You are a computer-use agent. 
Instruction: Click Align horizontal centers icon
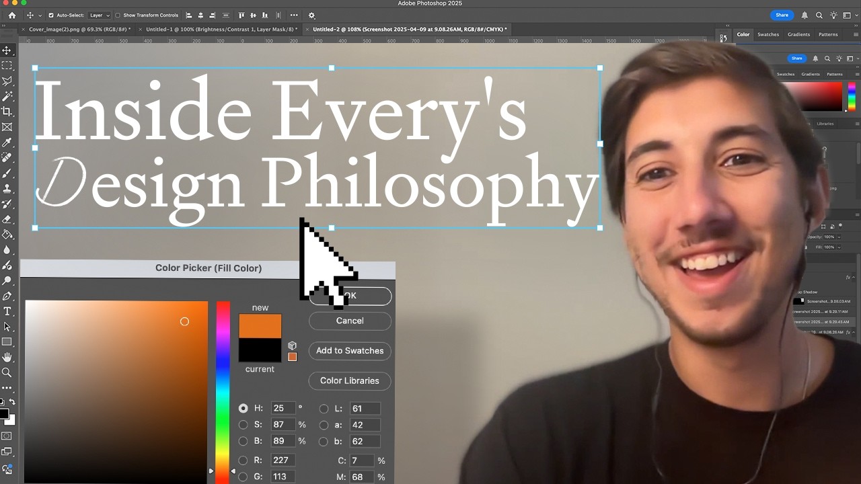click(x=200, y=15)
